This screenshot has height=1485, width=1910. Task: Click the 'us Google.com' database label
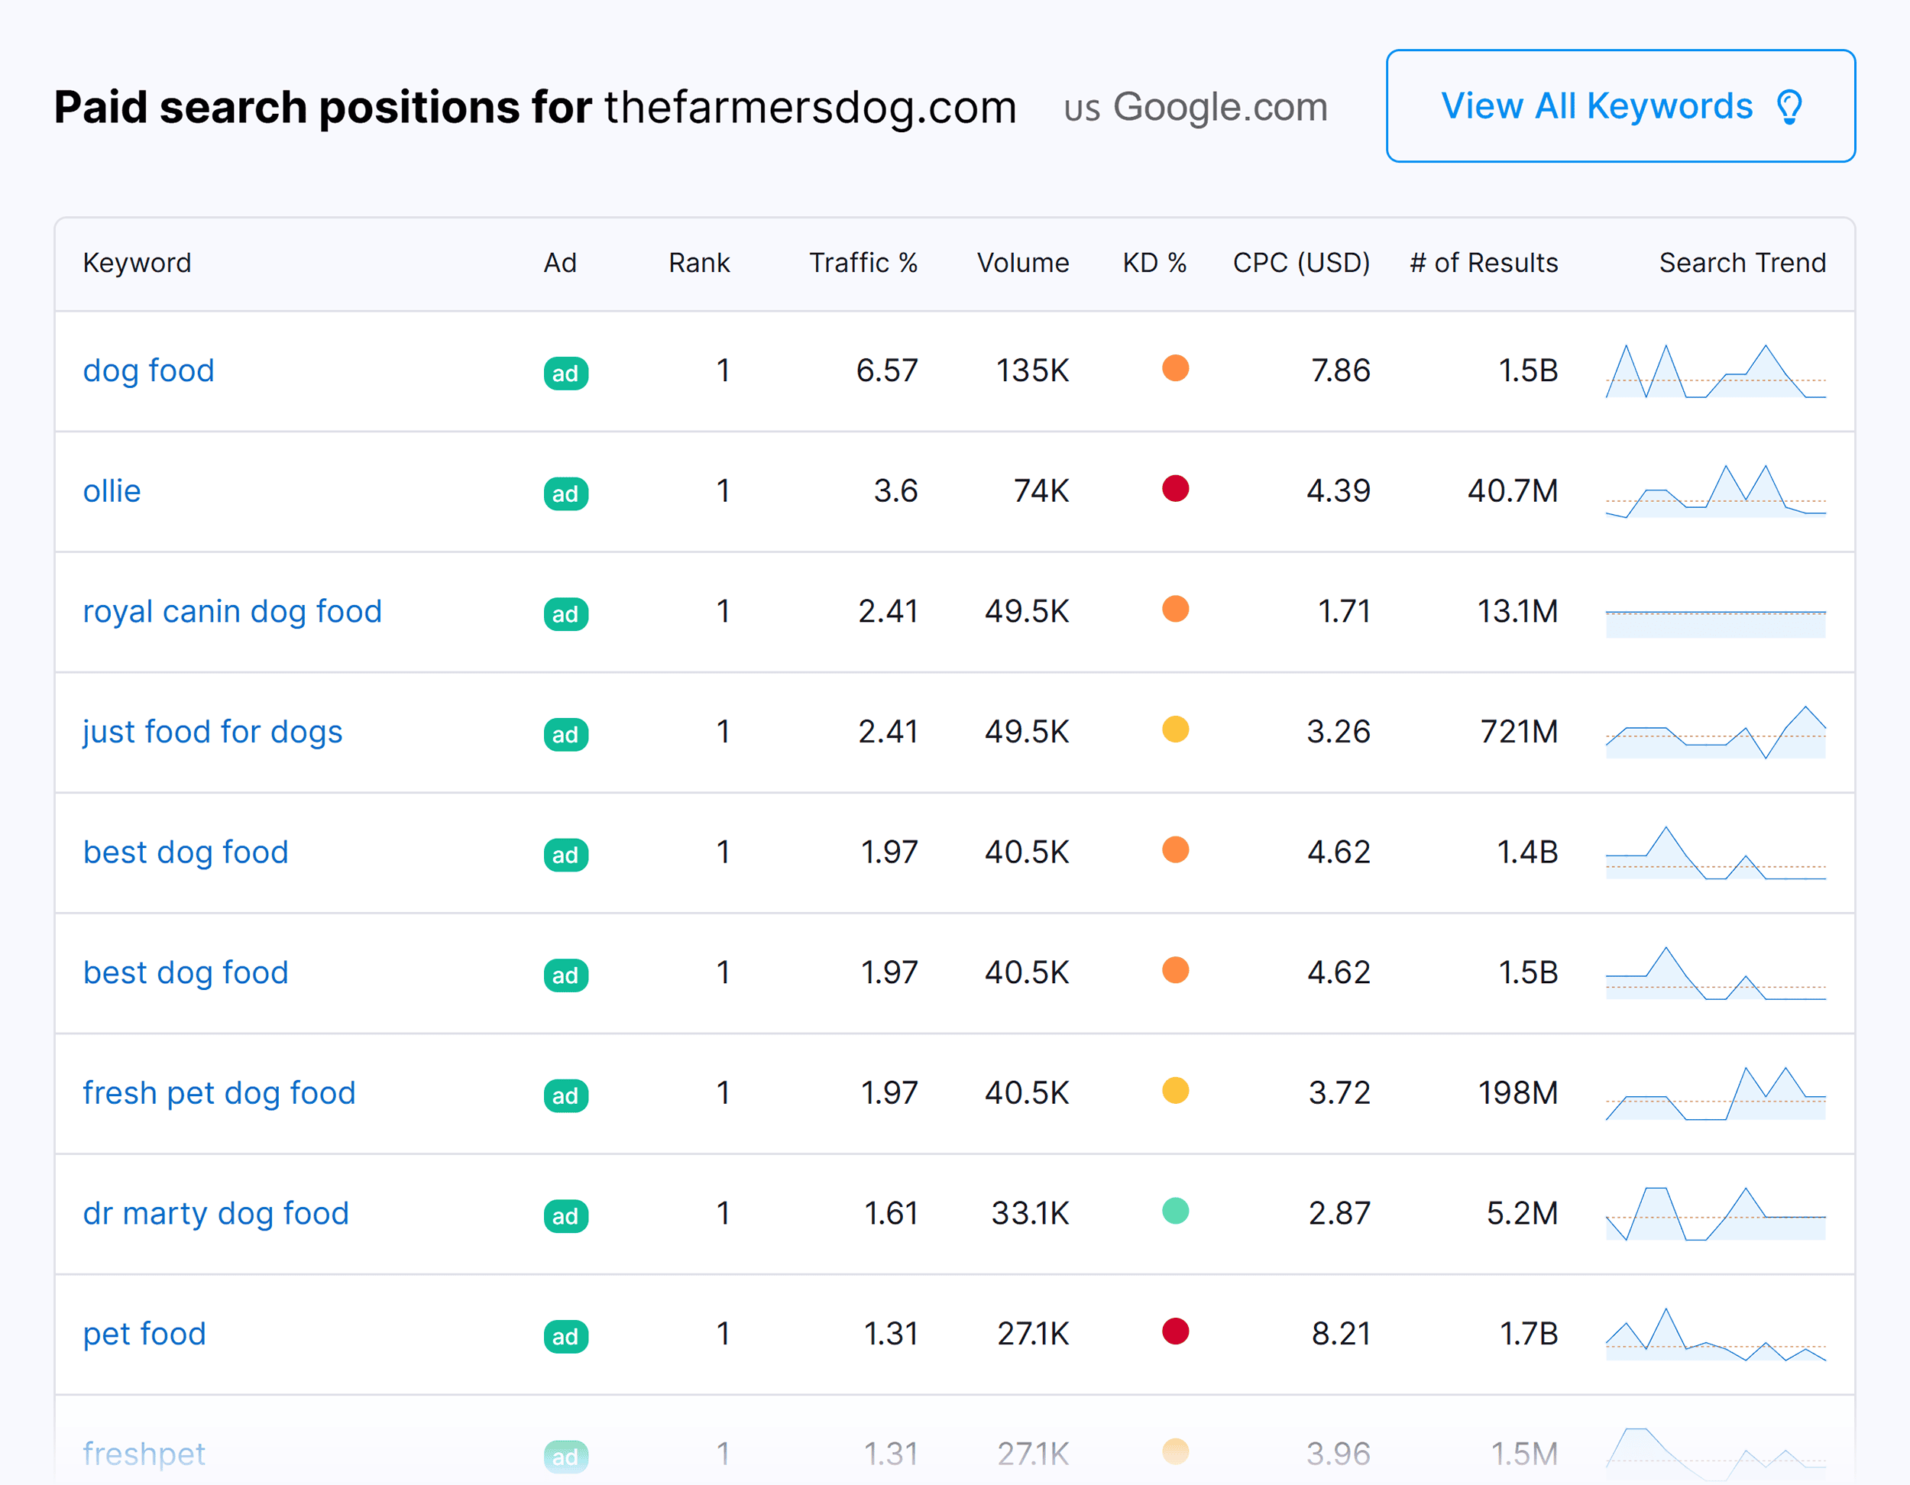pos(1196,108)
